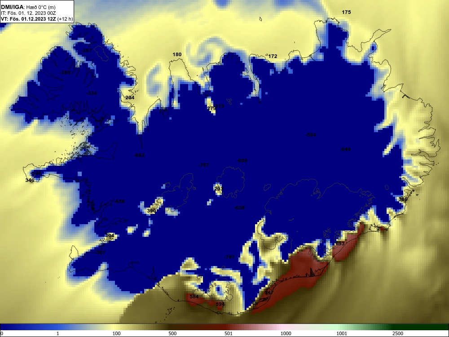Click the map value -289
449x337 pixels.
[65, 72]
